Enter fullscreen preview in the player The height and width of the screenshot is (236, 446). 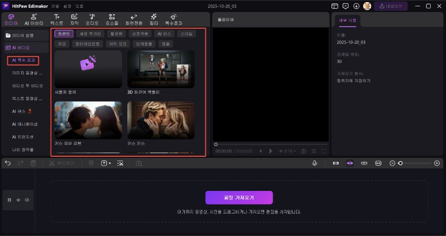coord(324,151)
